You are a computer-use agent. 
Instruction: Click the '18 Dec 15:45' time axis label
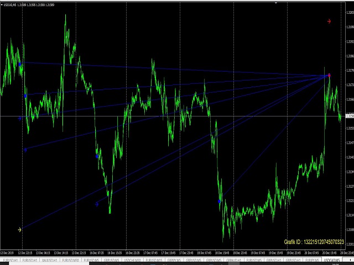click(x=222, y=253)
